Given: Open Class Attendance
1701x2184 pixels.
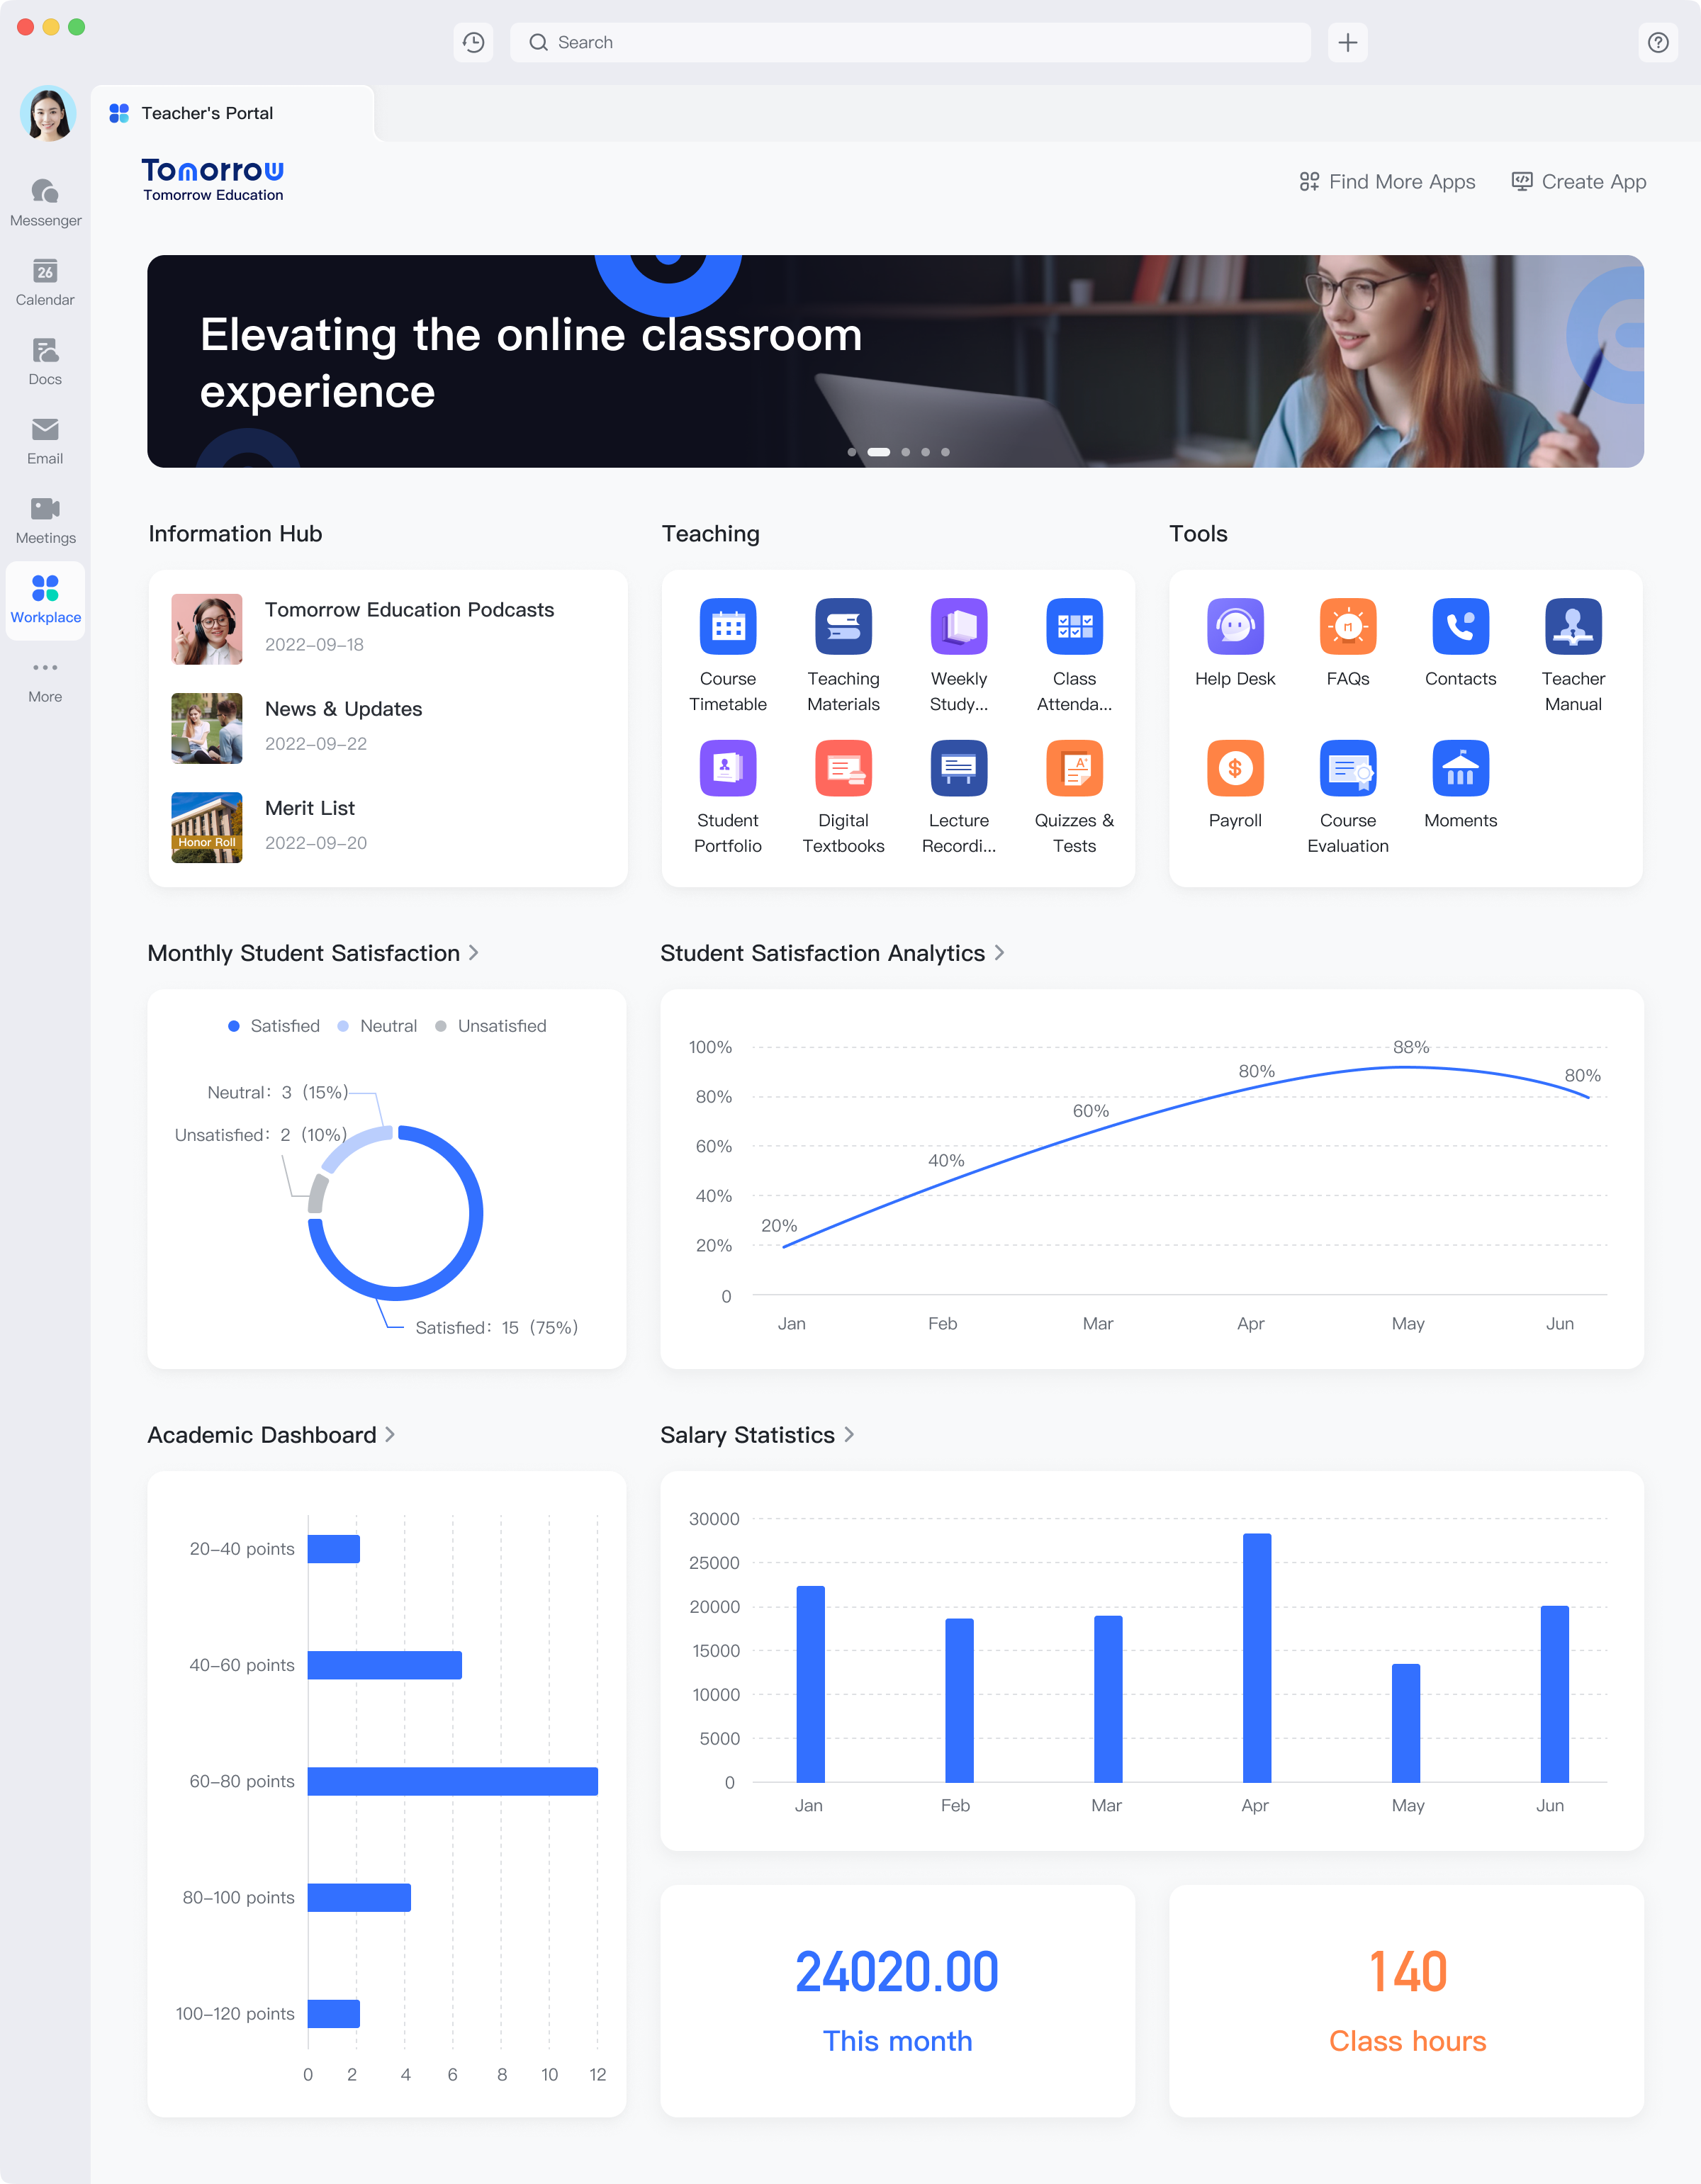Looking at the screenshot, I should coord(1074,627).
